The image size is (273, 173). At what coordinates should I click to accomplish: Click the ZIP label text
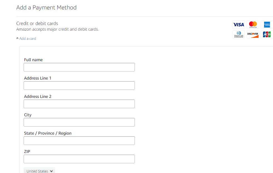point(27,152)
